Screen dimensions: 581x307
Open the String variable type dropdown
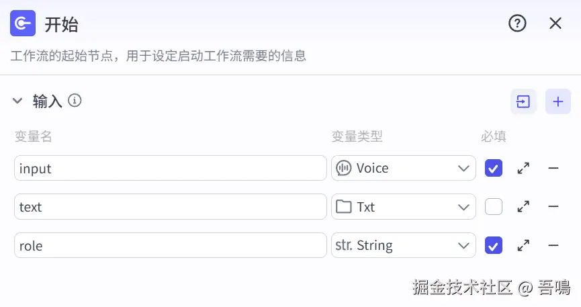point(403,246)
